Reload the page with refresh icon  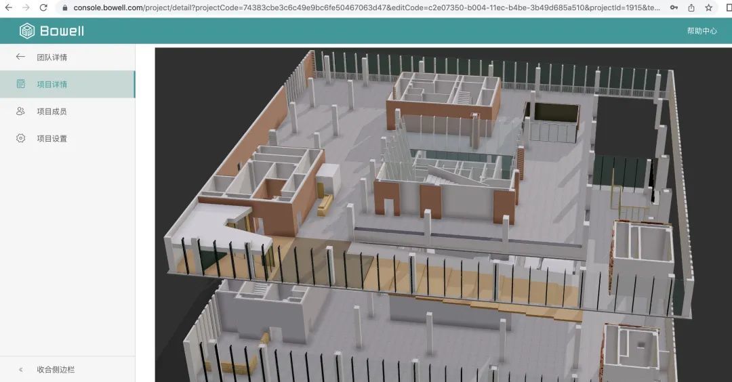[x=43, y=7]
